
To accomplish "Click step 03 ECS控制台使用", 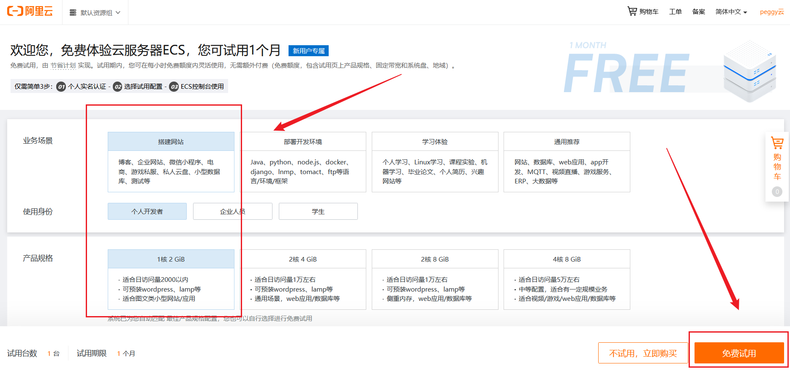I will pyautogui.click(x=197, y=86).
